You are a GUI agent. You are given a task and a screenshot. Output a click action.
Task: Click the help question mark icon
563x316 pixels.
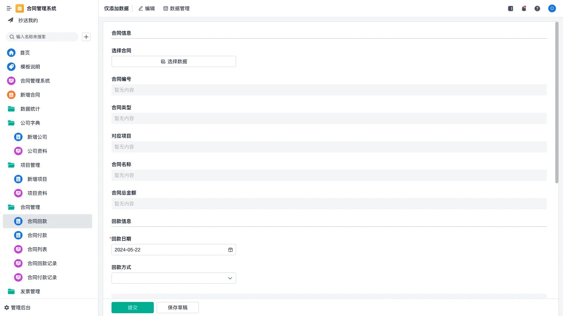(537, 8)
